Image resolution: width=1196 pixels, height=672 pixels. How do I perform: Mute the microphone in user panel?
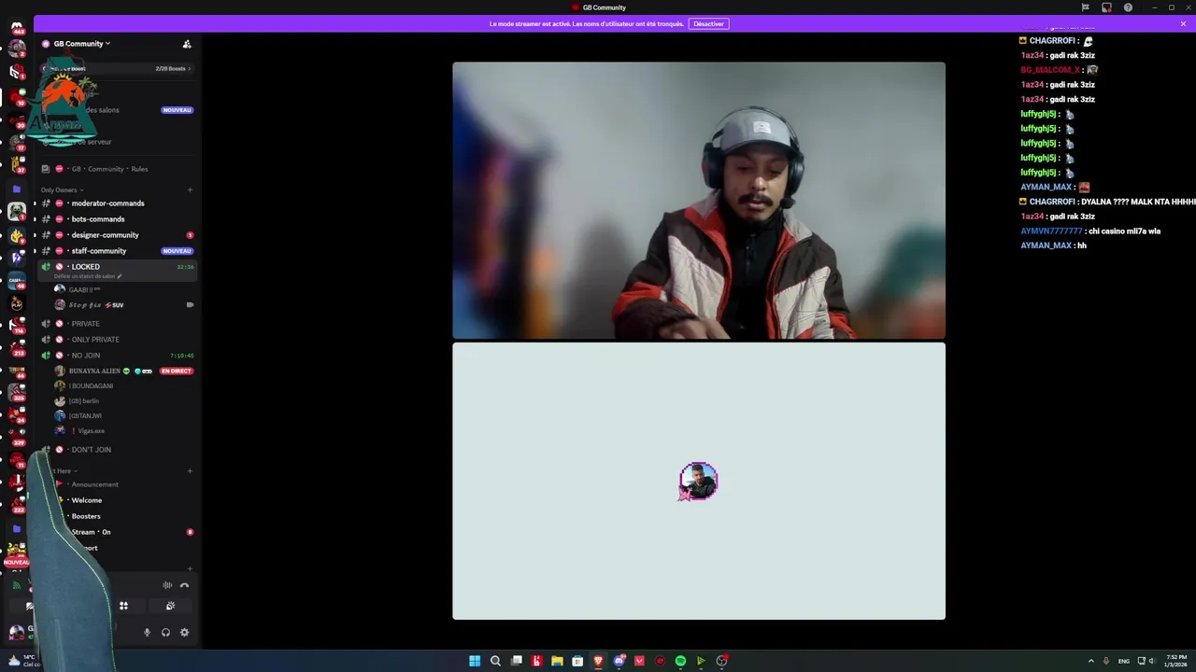(x=147, y=633)
